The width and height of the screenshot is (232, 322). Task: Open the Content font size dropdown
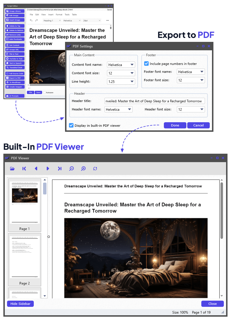[x=121, y=73]
